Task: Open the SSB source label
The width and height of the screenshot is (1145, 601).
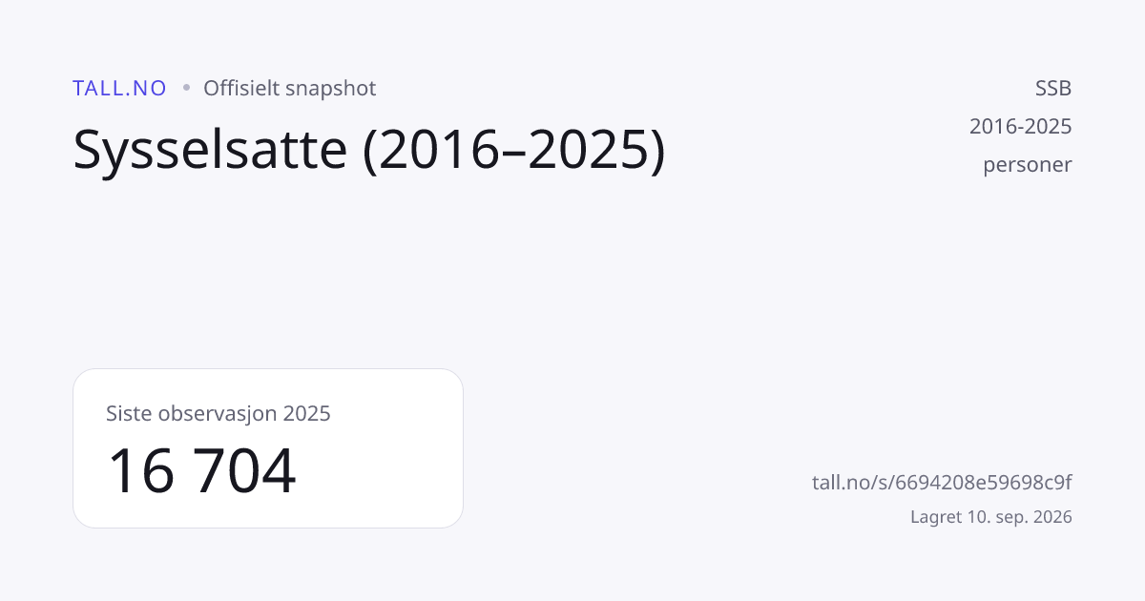Action: click(1053, 88)
